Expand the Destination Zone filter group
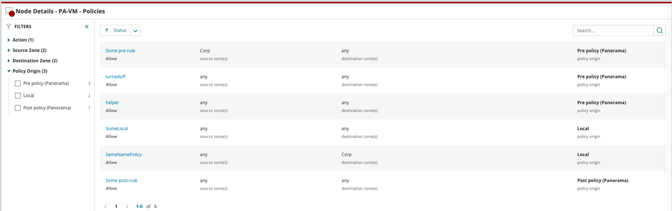Image resolution: width=672 pixels, height=211 pixels. (9, 61)
